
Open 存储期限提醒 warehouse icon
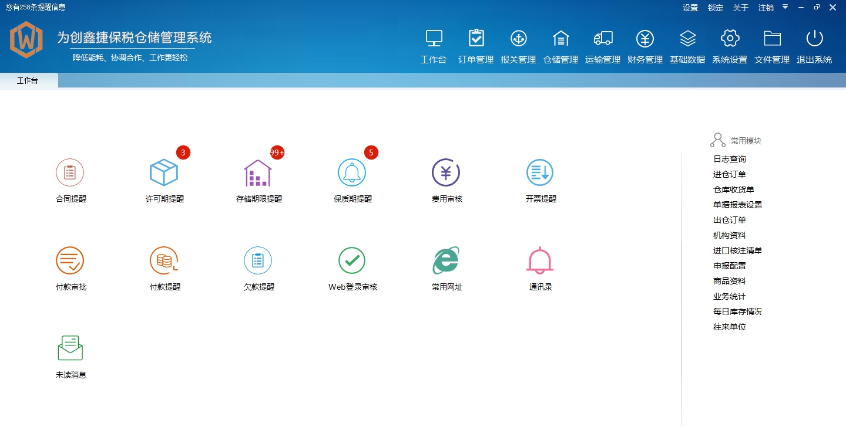click(258, 173)
